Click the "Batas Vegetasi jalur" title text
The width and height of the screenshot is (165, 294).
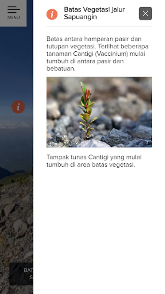[94, 9]
